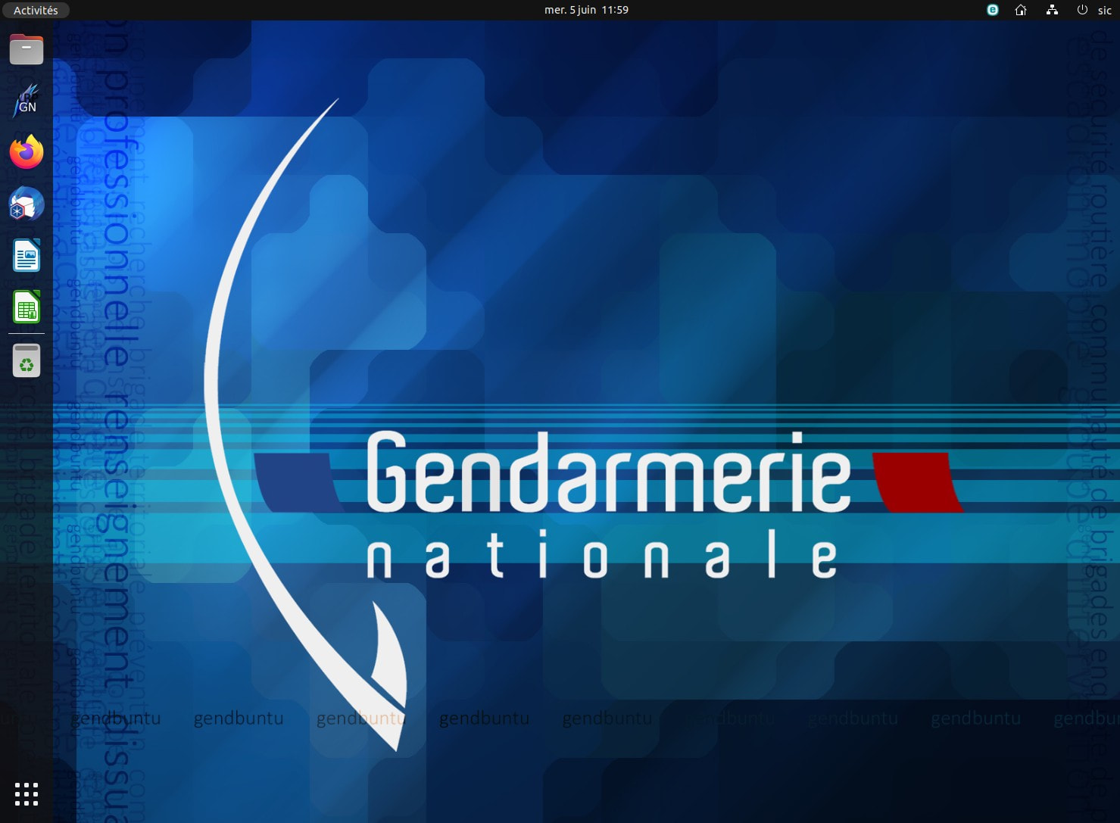
Task: Expand the sic user menu
Action: click(1105, 10)
